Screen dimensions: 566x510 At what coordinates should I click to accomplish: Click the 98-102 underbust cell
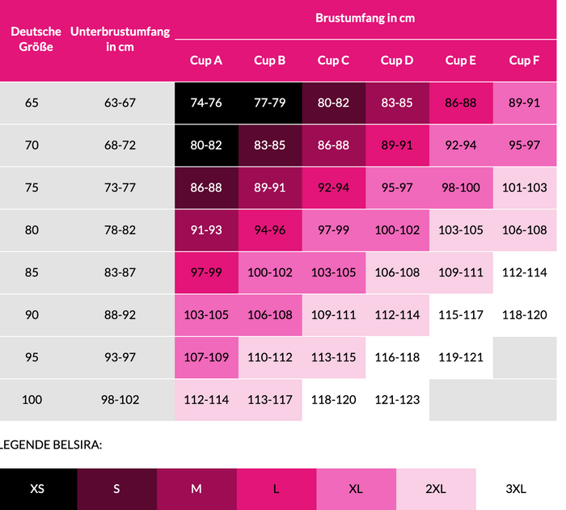click(x=120, y=400)
